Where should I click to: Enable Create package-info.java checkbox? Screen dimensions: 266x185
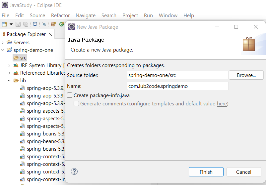[70, 95]
